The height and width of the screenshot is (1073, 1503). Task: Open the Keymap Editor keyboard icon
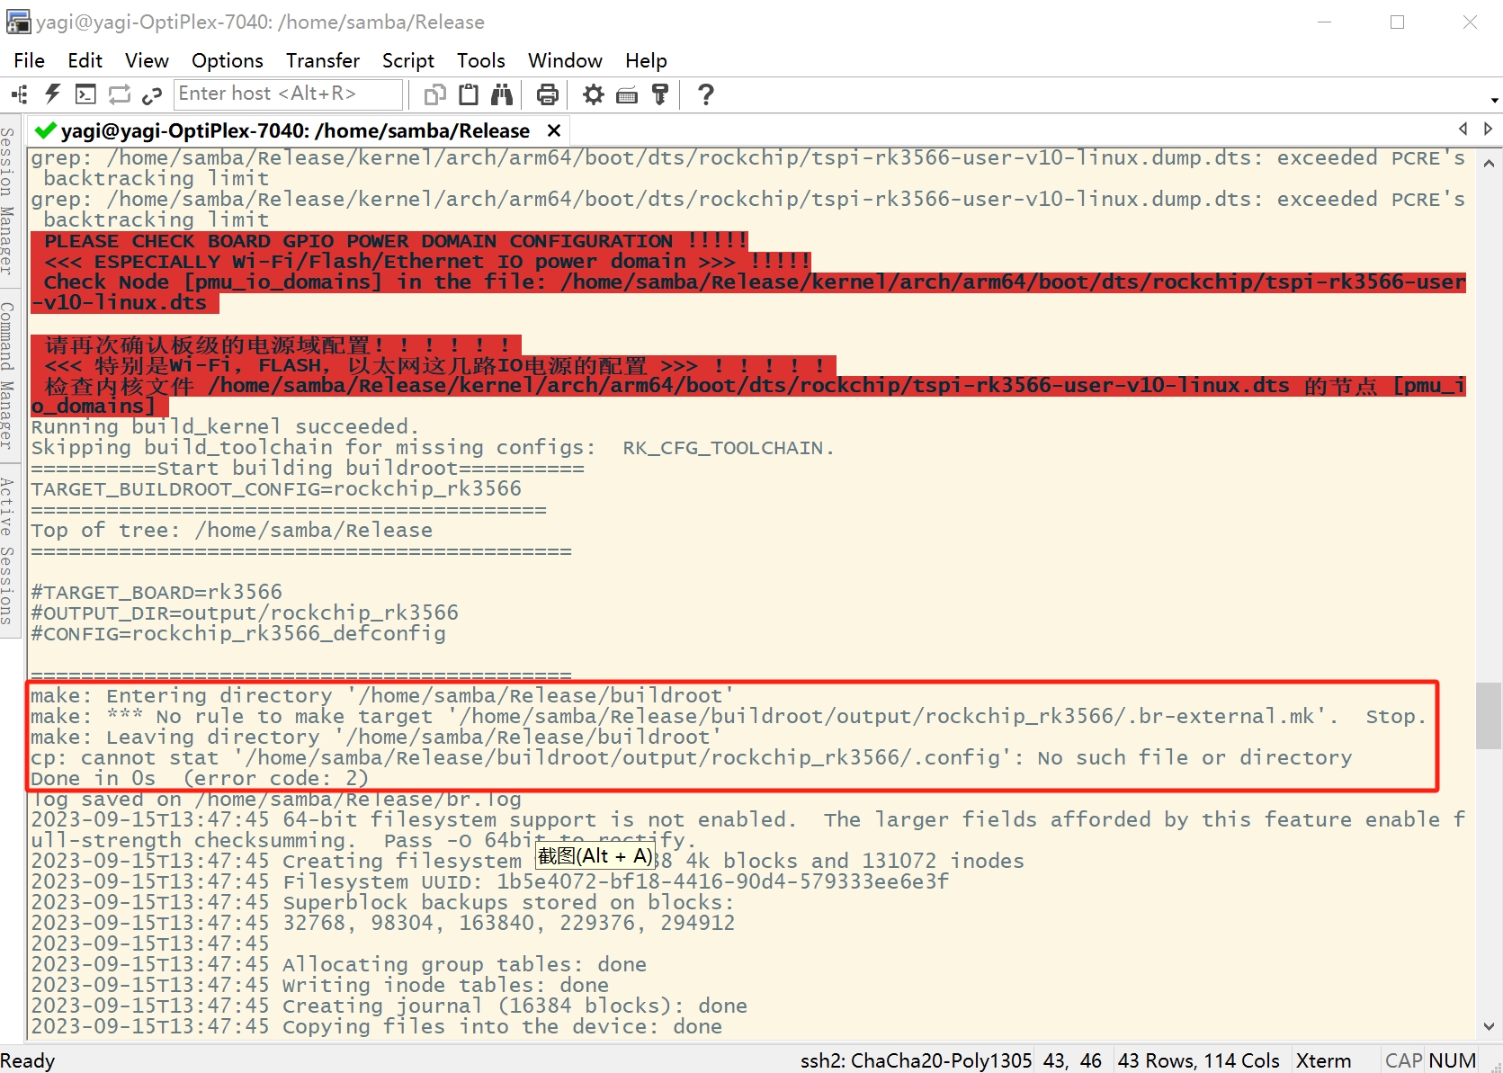627,94
